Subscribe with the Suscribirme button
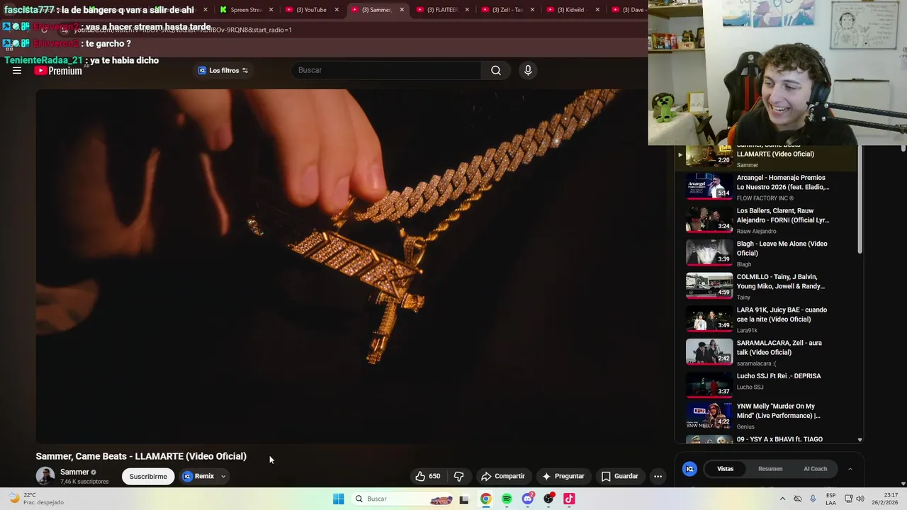 click(x=148, y=476)
